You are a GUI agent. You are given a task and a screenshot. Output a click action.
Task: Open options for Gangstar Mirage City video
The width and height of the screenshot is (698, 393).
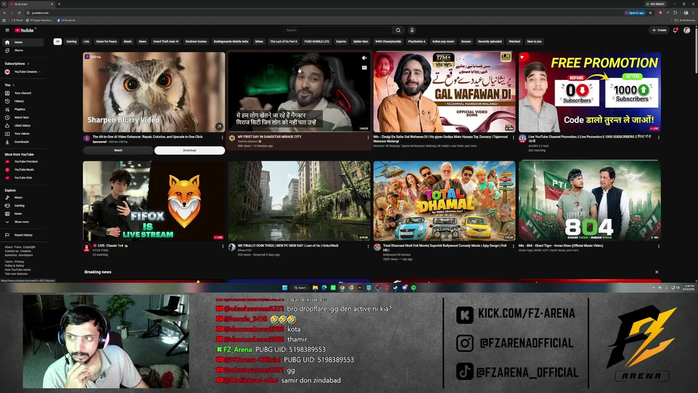[x=368, y=138]
